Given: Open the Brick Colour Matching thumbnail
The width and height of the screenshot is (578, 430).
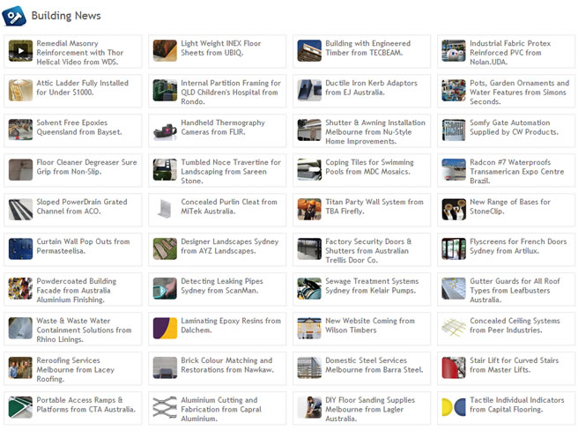Looking at the screenshot, I should [165, 367].
